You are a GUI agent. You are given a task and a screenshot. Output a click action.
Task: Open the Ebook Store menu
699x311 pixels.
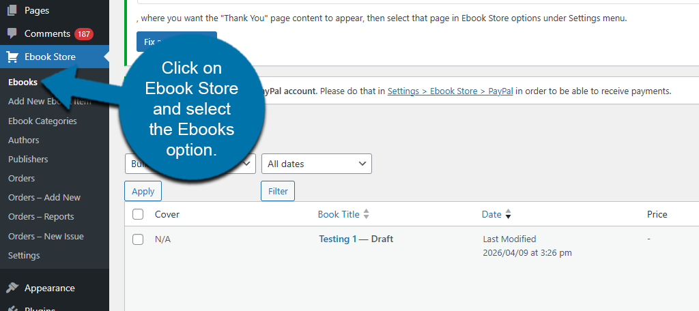(x=50, y=57)
